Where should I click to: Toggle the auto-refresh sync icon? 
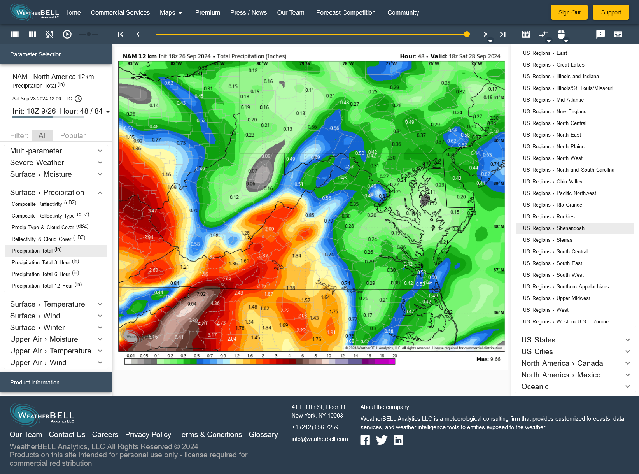click(x=49, y=34)
